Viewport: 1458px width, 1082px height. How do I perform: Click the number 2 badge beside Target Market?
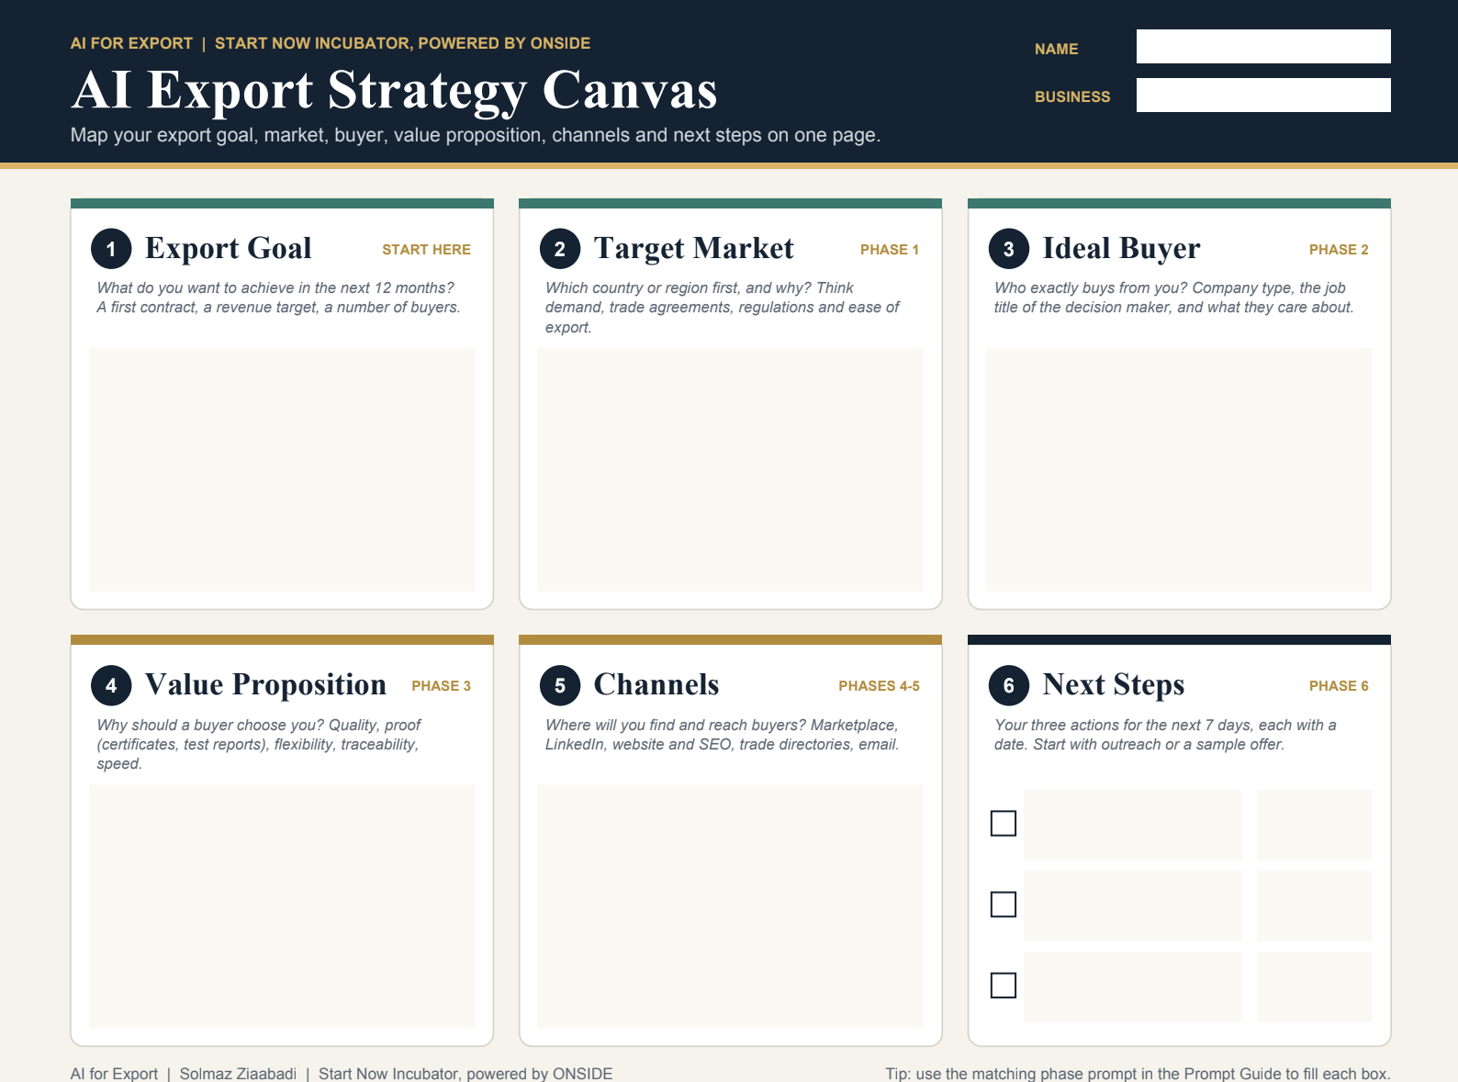560,249
